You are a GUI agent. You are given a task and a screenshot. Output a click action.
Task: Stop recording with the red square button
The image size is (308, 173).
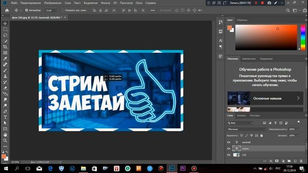coord(262,3)
